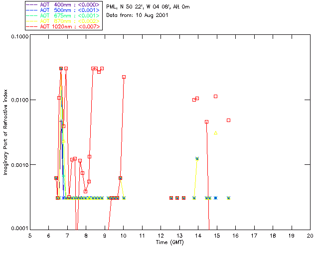Image resolution: width=319 pixels, height=255 pixels.
Task: Click the green dashed line sample in legend
Action: tap(32, 15)
